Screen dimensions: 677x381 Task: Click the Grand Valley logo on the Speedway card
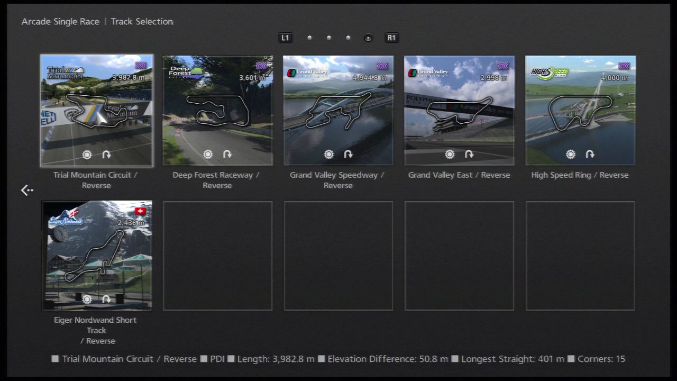(x=307, y=72)
